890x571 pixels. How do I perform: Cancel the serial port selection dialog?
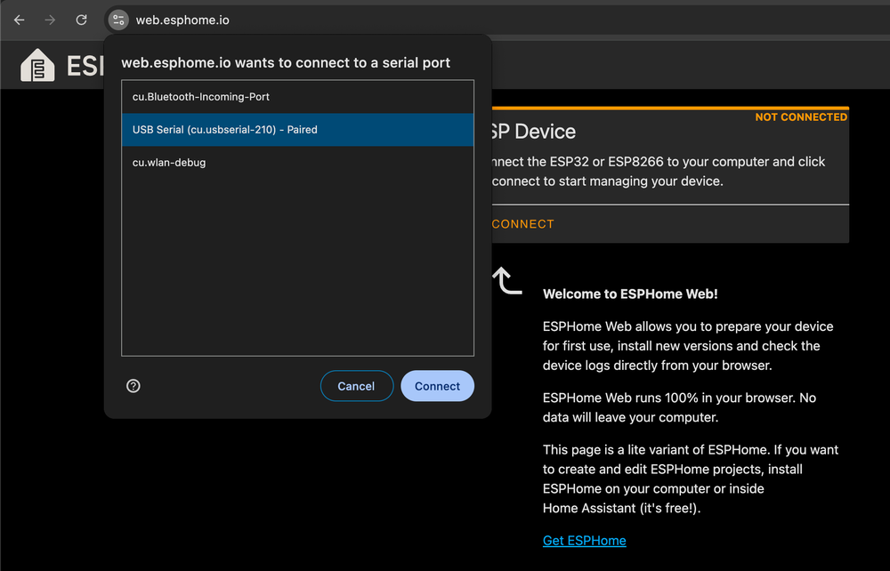click(356, 385)
